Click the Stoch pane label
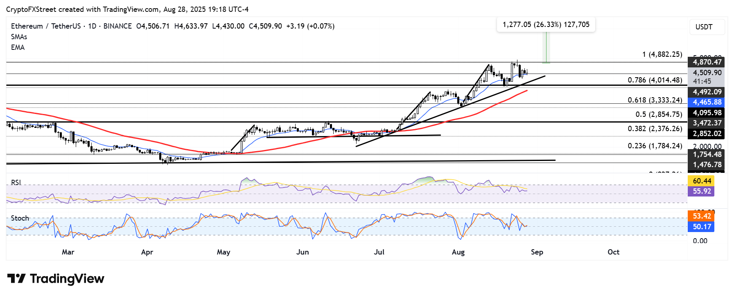Image resolution: width=734 pixels, height=297 pixels. point(20,218)
